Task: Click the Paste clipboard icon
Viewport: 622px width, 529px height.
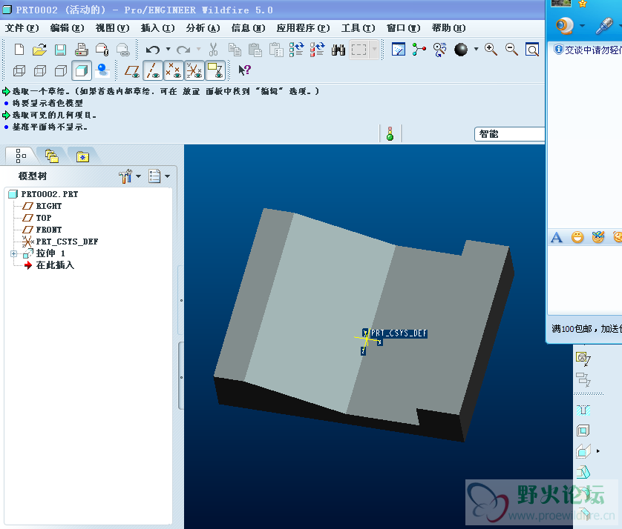Action: coord(255,50)
